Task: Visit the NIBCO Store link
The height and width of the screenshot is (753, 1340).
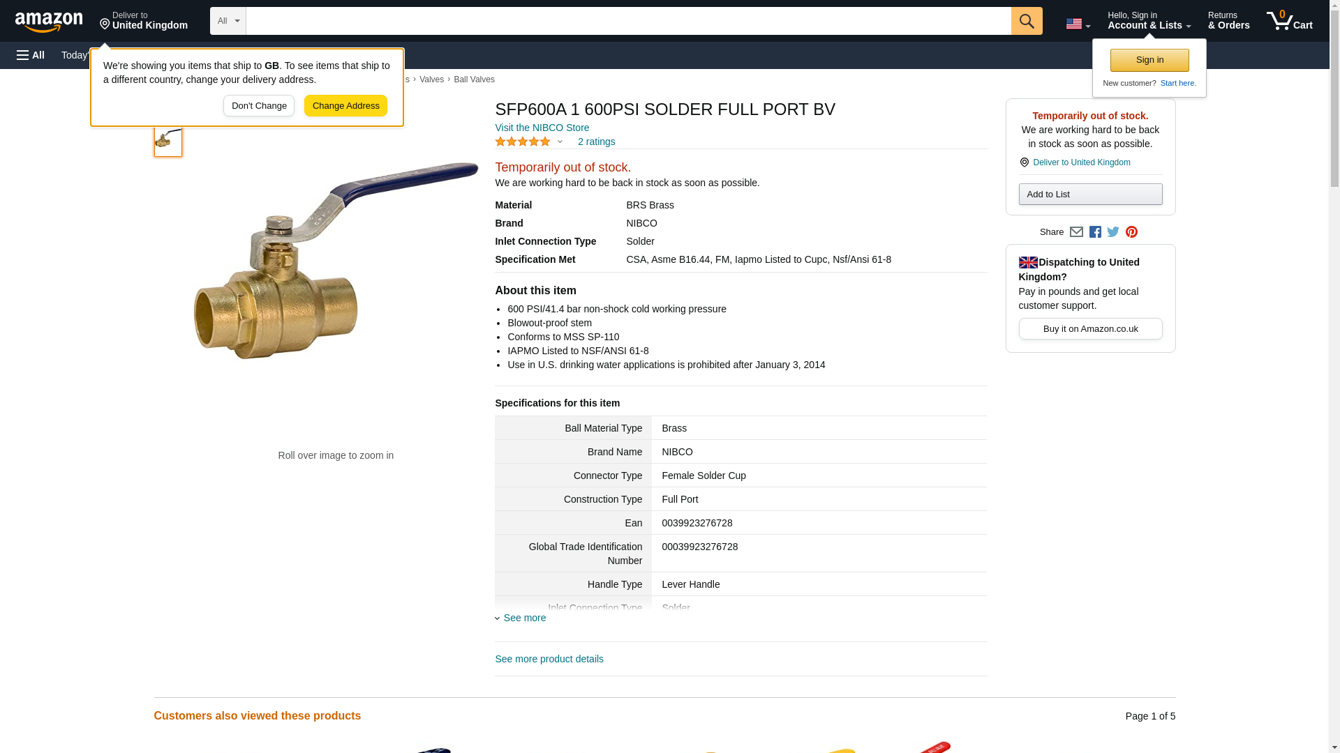Action: tap(542, 128)
